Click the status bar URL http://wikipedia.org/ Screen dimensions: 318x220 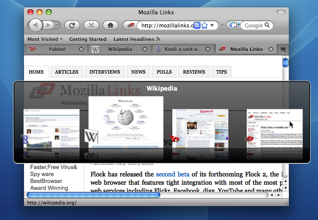[52, 203]
